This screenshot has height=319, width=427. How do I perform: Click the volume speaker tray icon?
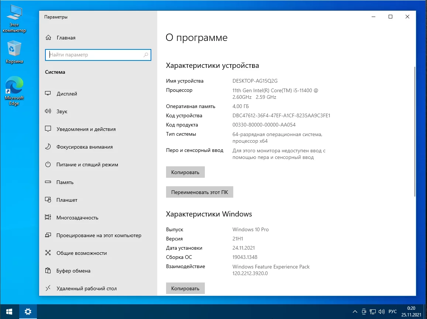(x=382, y=312)
